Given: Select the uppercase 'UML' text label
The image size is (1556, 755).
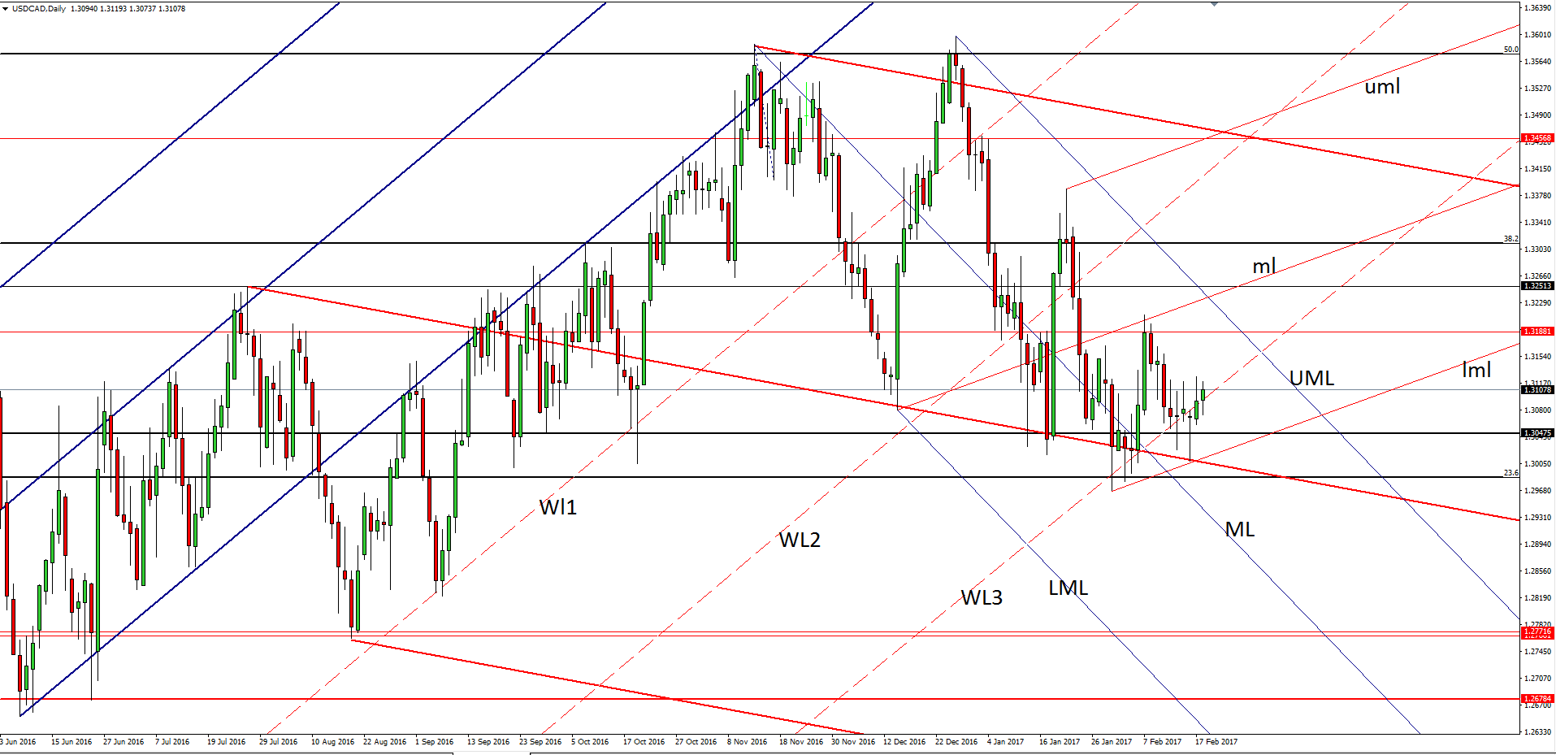Looking at the screenshot, I should pos(1311,378).
